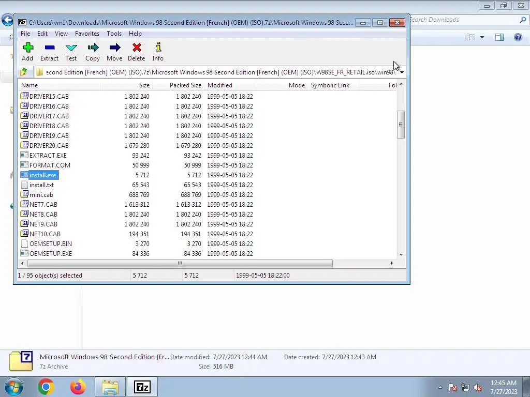
Task: Select NET8.CAB file name
Action: [43, 215]
